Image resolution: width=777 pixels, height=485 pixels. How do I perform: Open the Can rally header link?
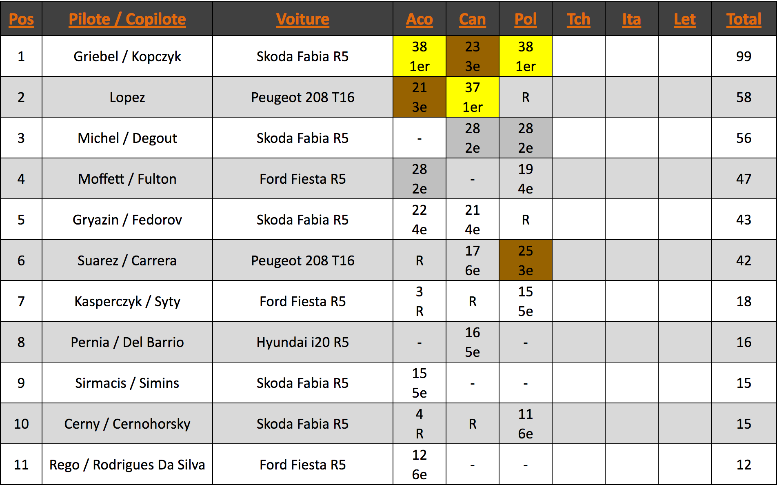pos(473,19)
